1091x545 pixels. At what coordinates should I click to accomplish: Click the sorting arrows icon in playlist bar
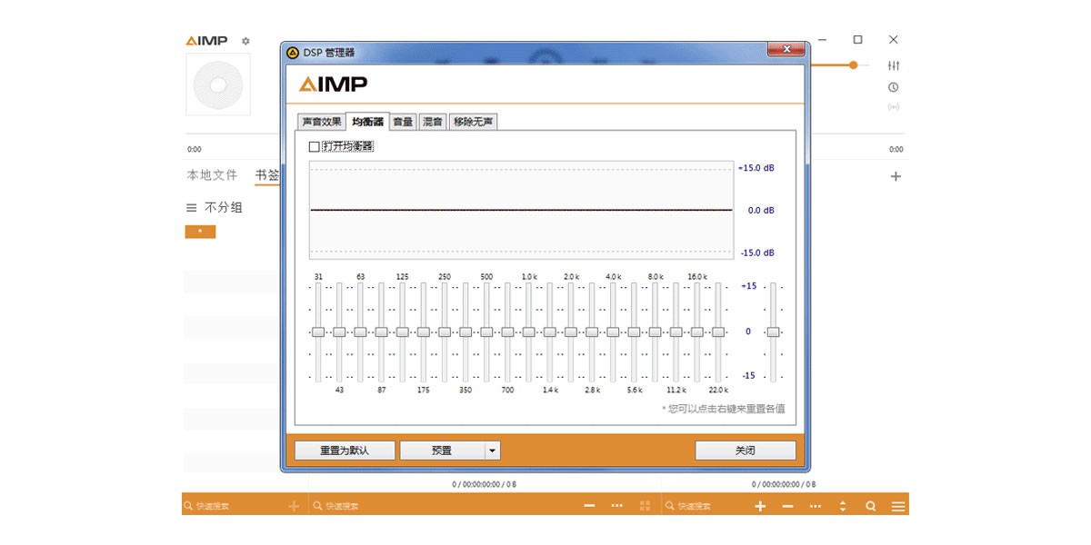click(843, 506)
